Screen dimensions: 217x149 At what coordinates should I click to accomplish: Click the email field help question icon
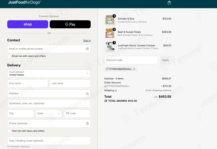coord(87,49)
